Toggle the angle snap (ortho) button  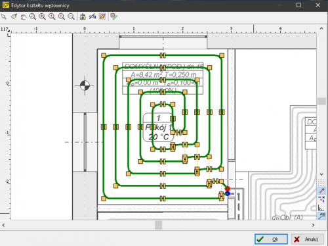pos(321,207)
